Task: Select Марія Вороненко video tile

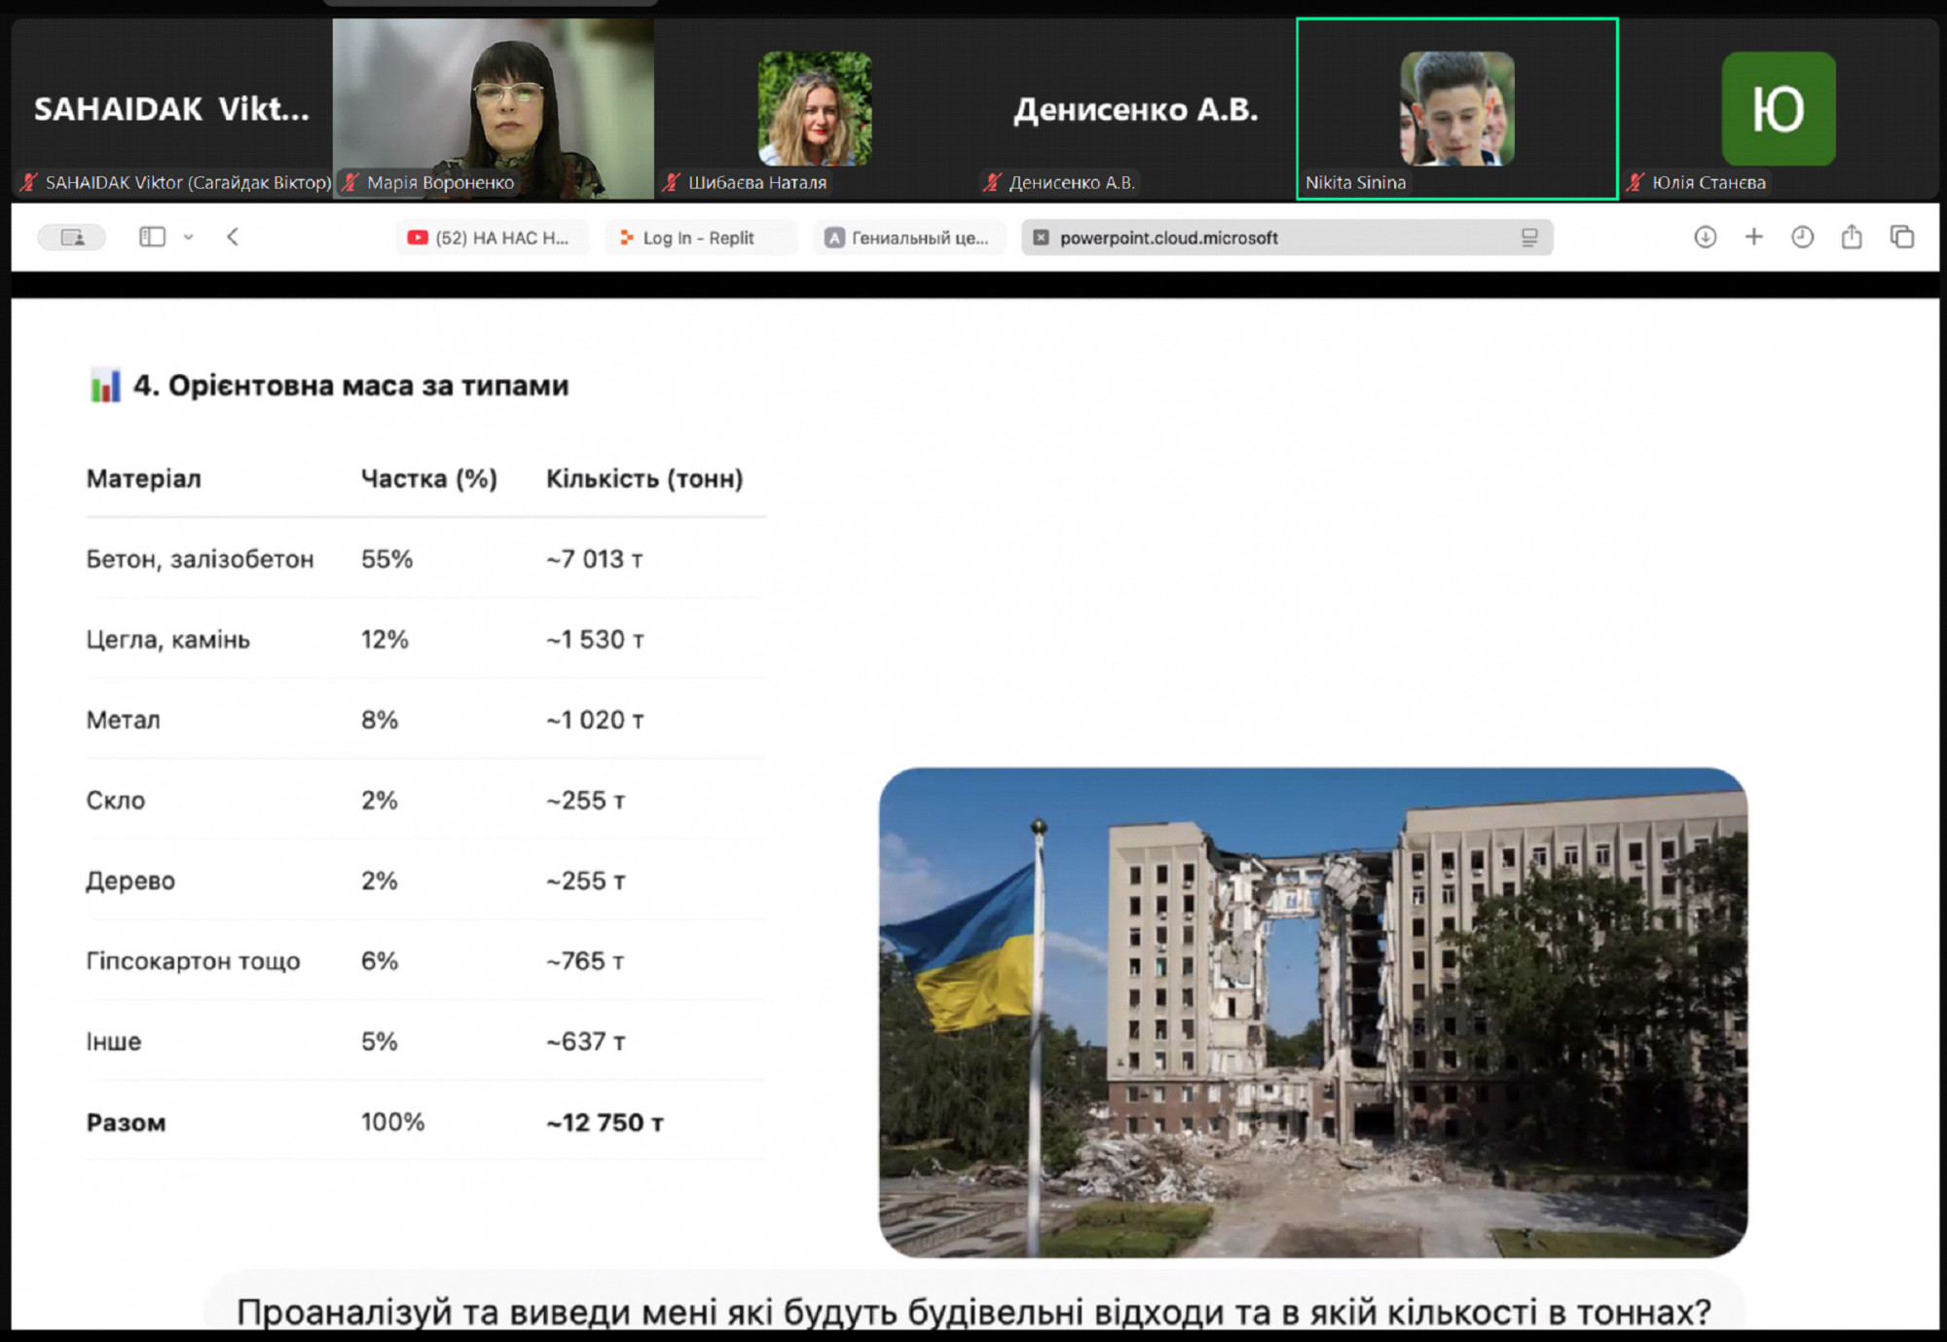Action: click(493, 108)
